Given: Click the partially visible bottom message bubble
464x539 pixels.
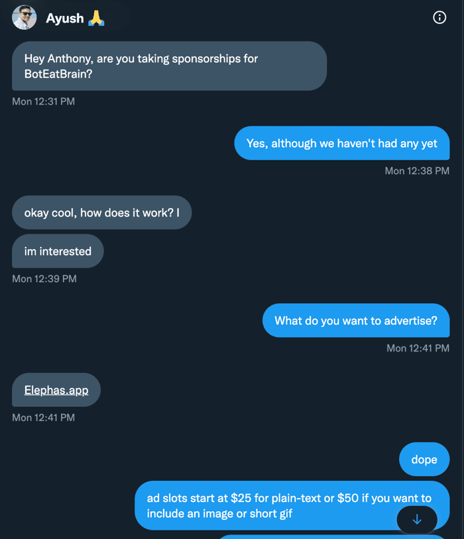Looking at the screenshot, I should 332,537.
